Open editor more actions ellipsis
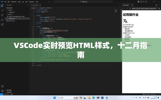Image resolution: width=161 pixels, height=100 pixels. (x=120, y=5)
